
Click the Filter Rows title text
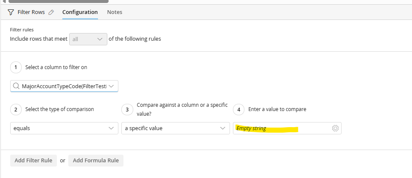[x=31, y=12]
